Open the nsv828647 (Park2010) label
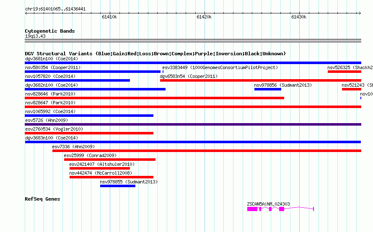The image size is (373, 232). click(50, 103)
